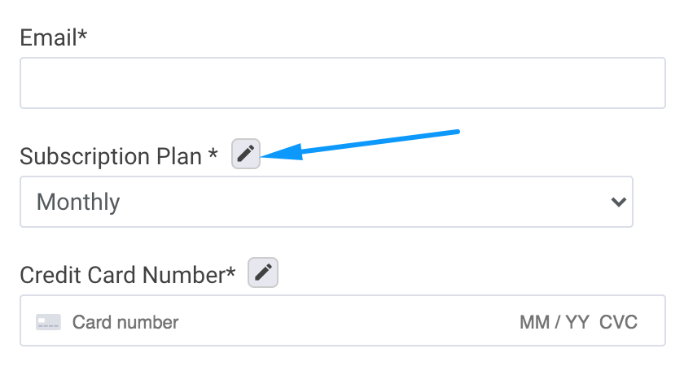The height and width of the screenshot is (366, 684).
Task: Click the Credit Card Number* label
Action: click(127, 276)
